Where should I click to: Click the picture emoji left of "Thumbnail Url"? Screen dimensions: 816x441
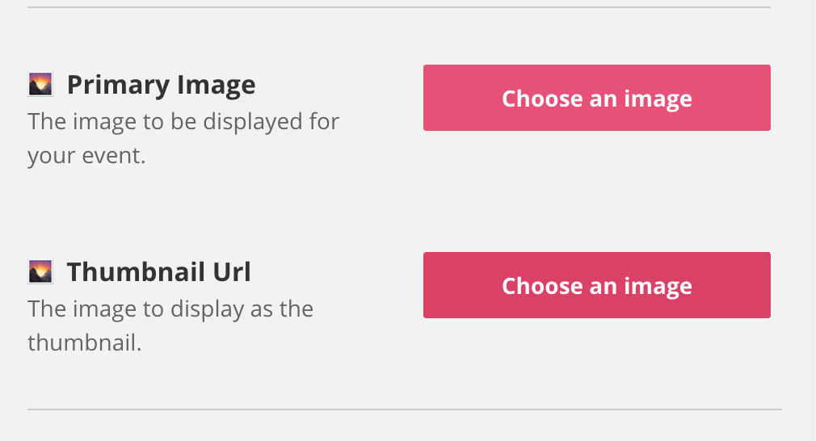40,271
